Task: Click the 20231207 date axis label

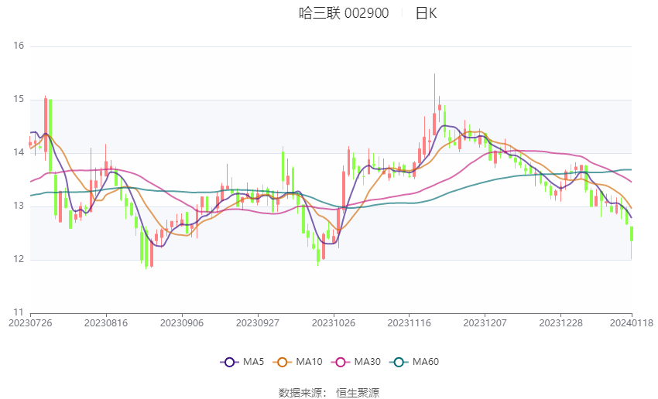Action: tap(485, 323)
